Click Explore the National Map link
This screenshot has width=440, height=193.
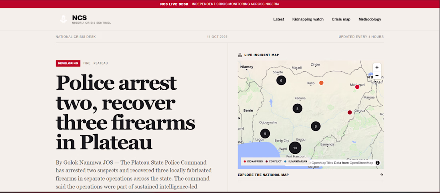pyautogui.click(x=263, y=175)
